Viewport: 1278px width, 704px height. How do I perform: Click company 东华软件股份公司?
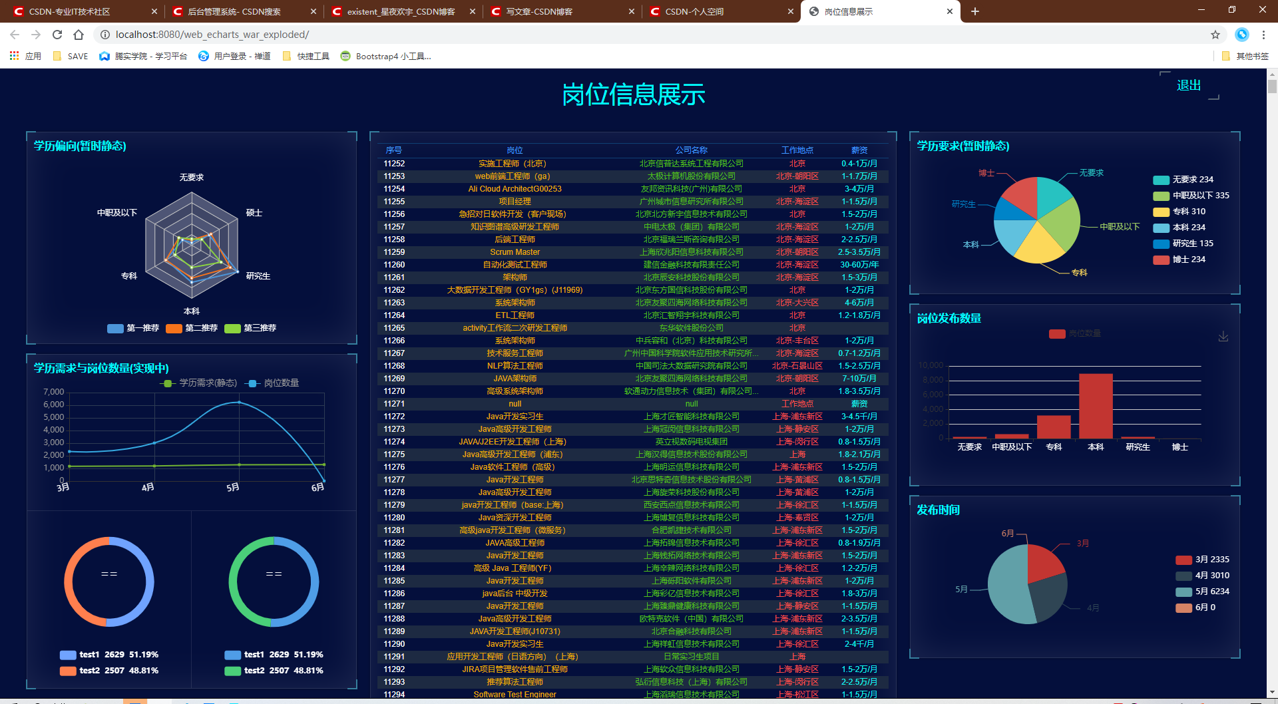click(x=692, y=328)
